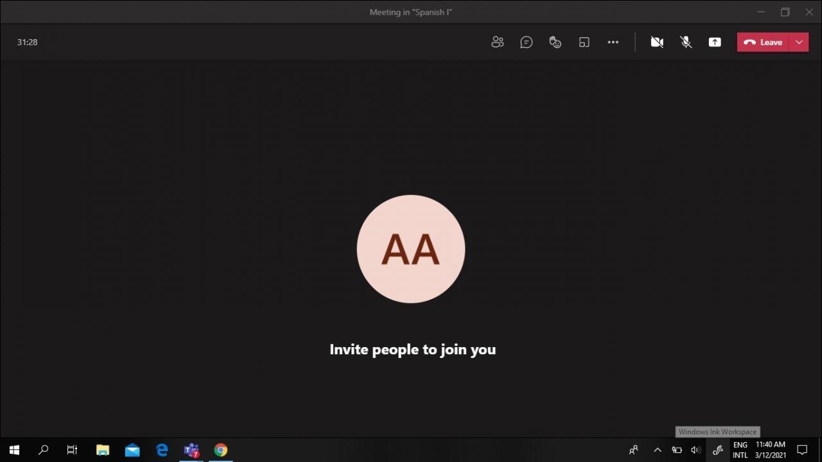Open File Explorer from the taskbar

103,450
